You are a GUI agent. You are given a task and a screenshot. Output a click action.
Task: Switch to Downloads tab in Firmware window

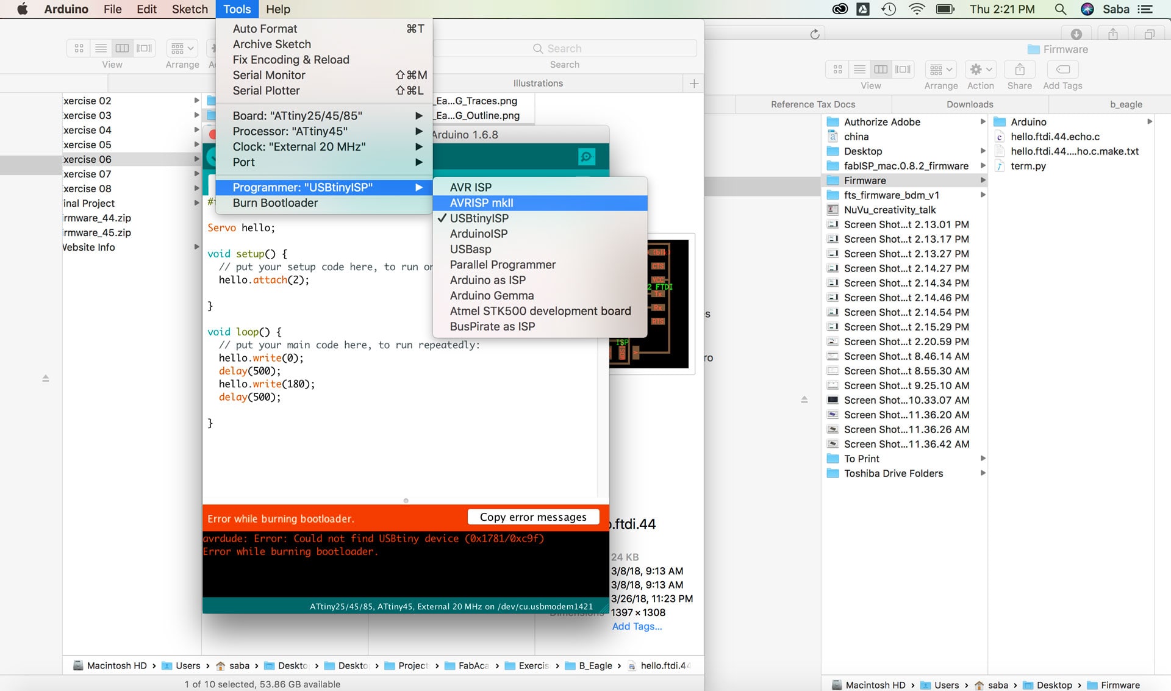coord(970,104)
